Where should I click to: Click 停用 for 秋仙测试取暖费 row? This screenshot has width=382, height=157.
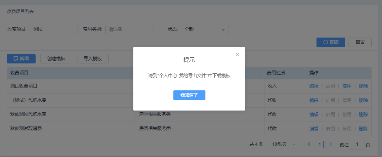tap(347, 129)
